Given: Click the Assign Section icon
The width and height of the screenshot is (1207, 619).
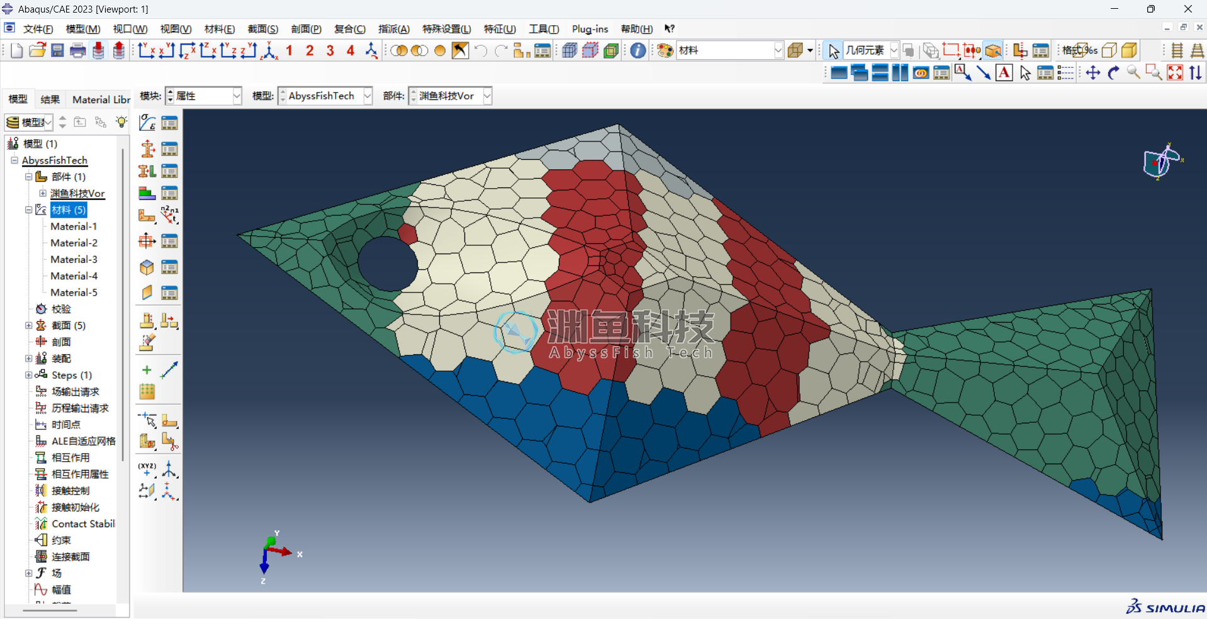Looking at the screenshot, I should (147, 170).
